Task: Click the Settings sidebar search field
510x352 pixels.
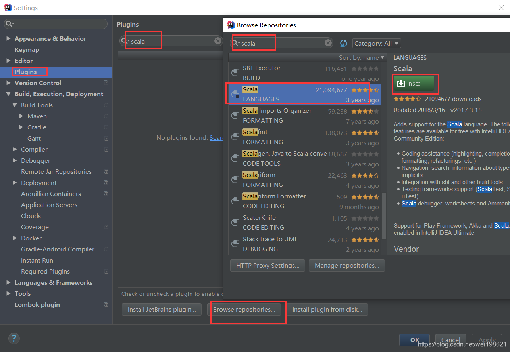Action: 56,24
